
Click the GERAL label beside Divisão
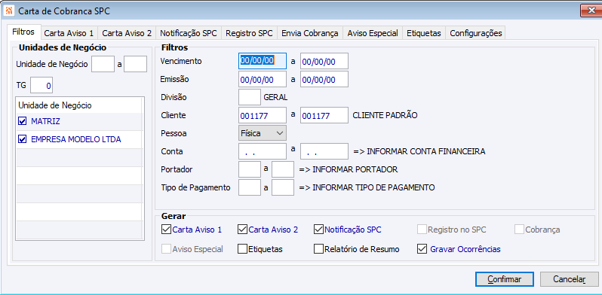coord(275,97)
